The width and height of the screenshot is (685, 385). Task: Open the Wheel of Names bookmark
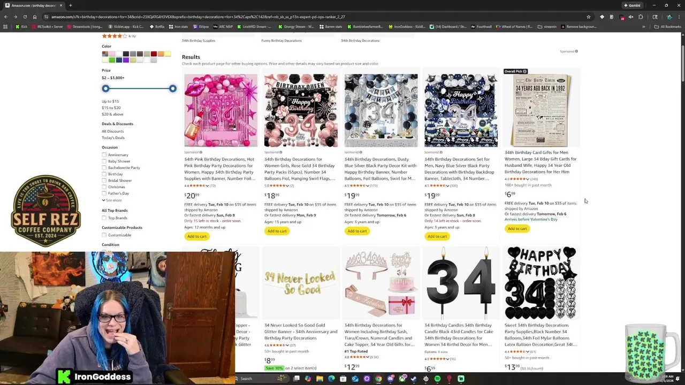[514, 26]
